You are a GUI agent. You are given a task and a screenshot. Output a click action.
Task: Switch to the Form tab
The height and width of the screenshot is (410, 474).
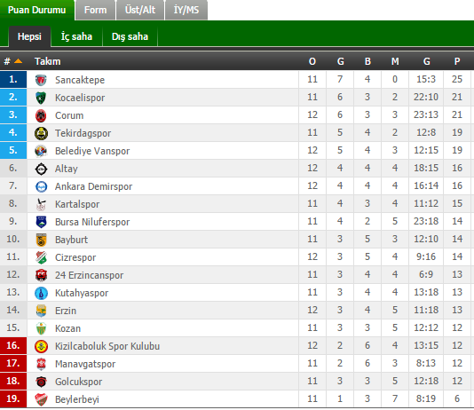point(95,10)
